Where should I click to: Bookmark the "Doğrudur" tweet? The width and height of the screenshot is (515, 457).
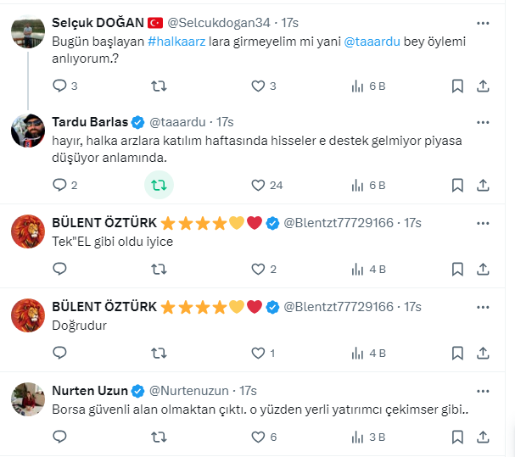[457, 353]
